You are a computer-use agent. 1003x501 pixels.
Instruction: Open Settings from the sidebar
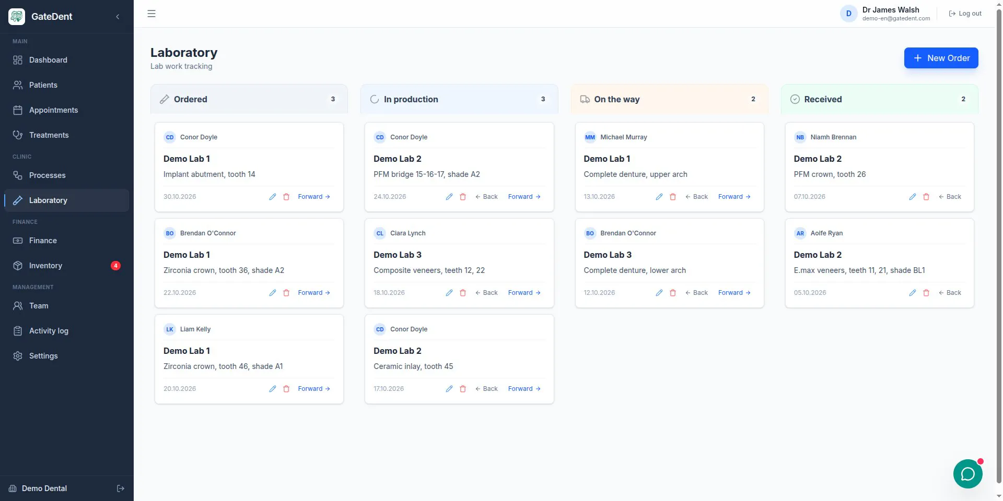tap(67, 356)
